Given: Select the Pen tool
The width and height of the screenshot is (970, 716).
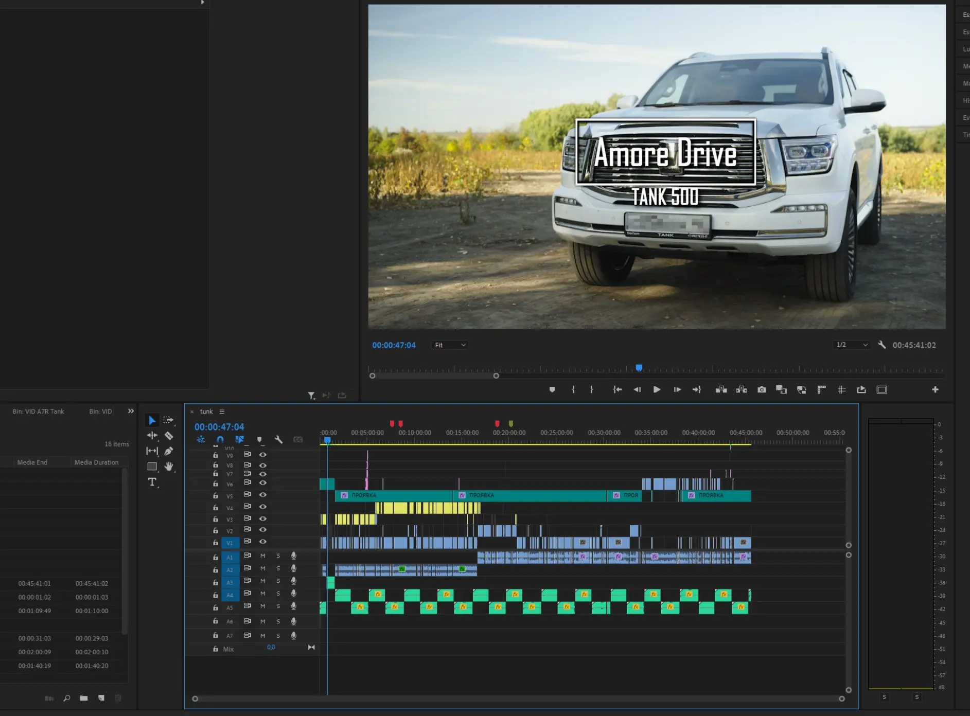Looking at the screenshot, I should point(168,451).
